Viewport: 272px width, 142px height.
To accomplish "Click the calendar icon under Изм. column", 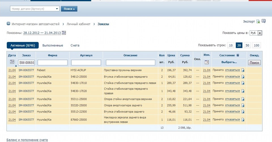I will click(207, 62).
